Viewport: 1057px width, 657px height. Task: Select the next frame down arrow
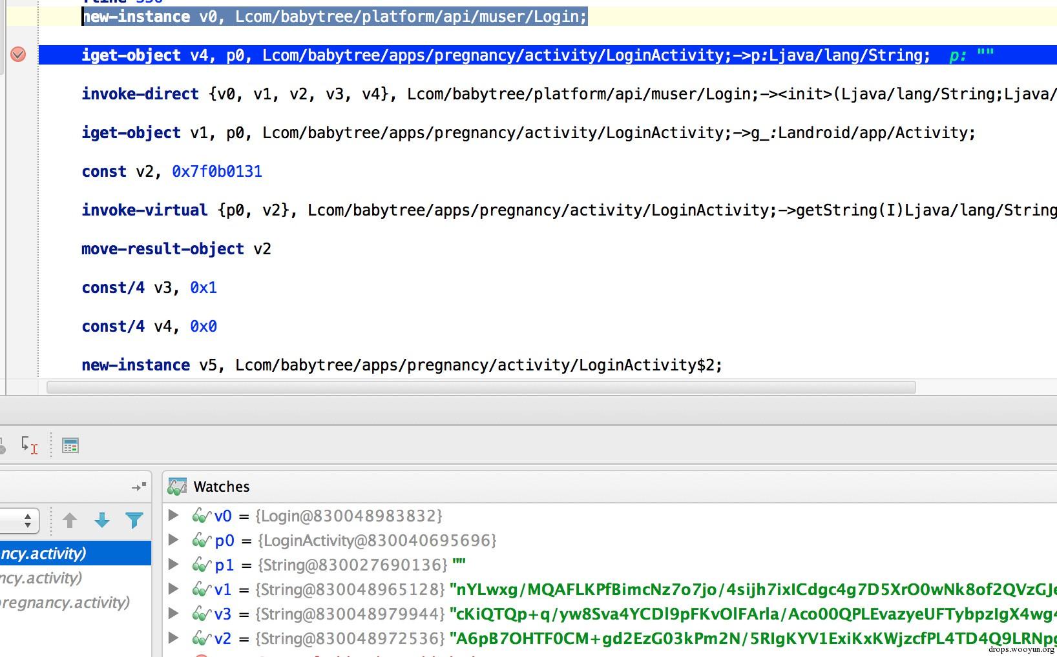(x=102, y=520)
